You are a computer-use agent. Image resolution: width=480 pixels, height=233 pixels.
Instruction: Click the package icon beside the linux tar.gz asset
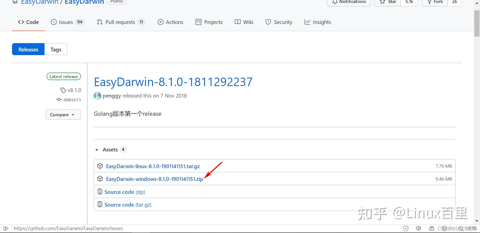pyautogui.click(x=100, y=166)
